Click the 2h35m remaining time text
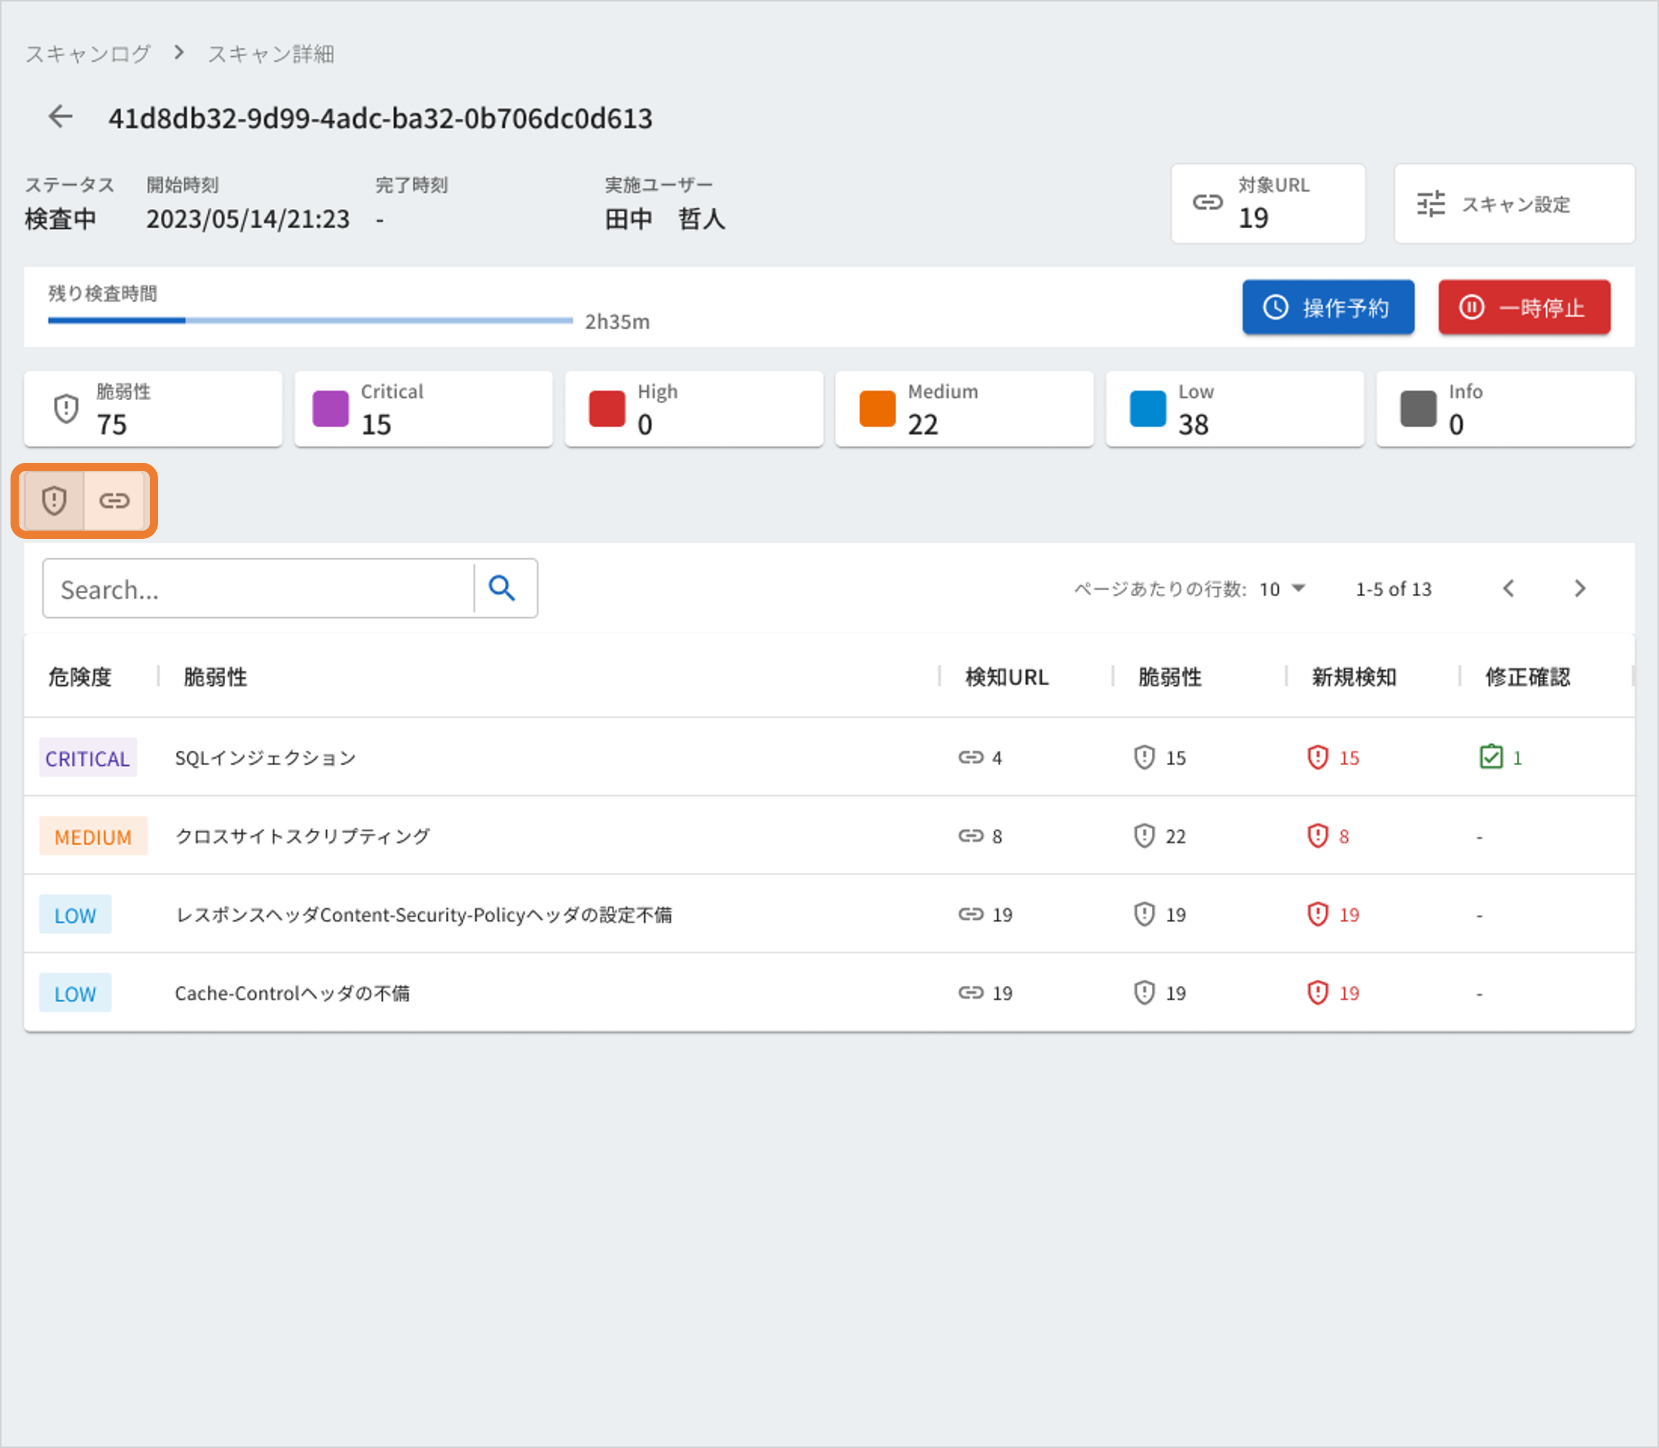This screenshot has height=1448, width=1659. [617, 322]
